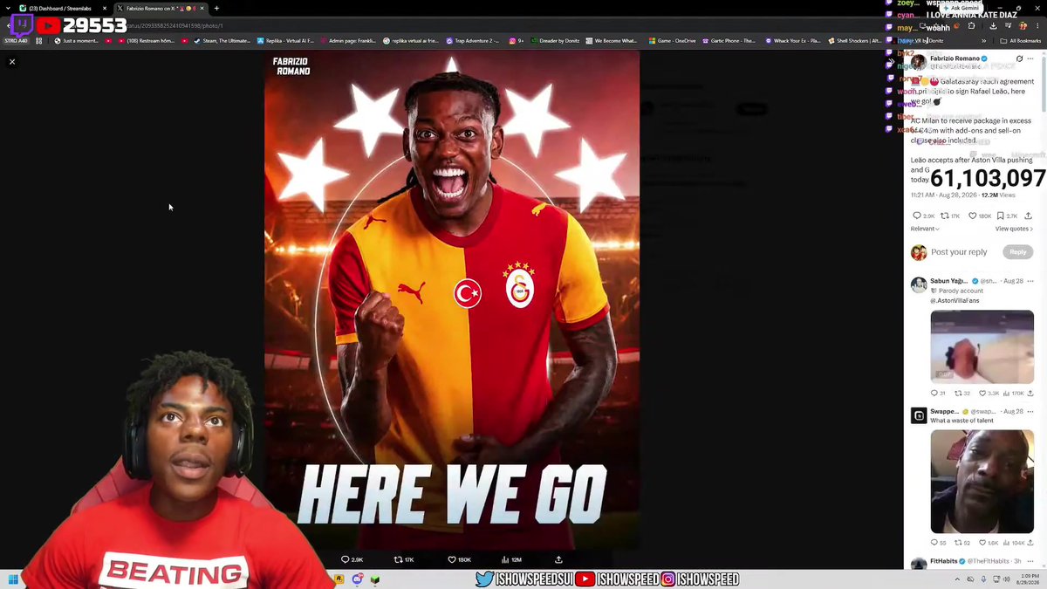1047x589 pixels.
Task: Close the photo viewer with the X icon
Action: coord(12,62)
